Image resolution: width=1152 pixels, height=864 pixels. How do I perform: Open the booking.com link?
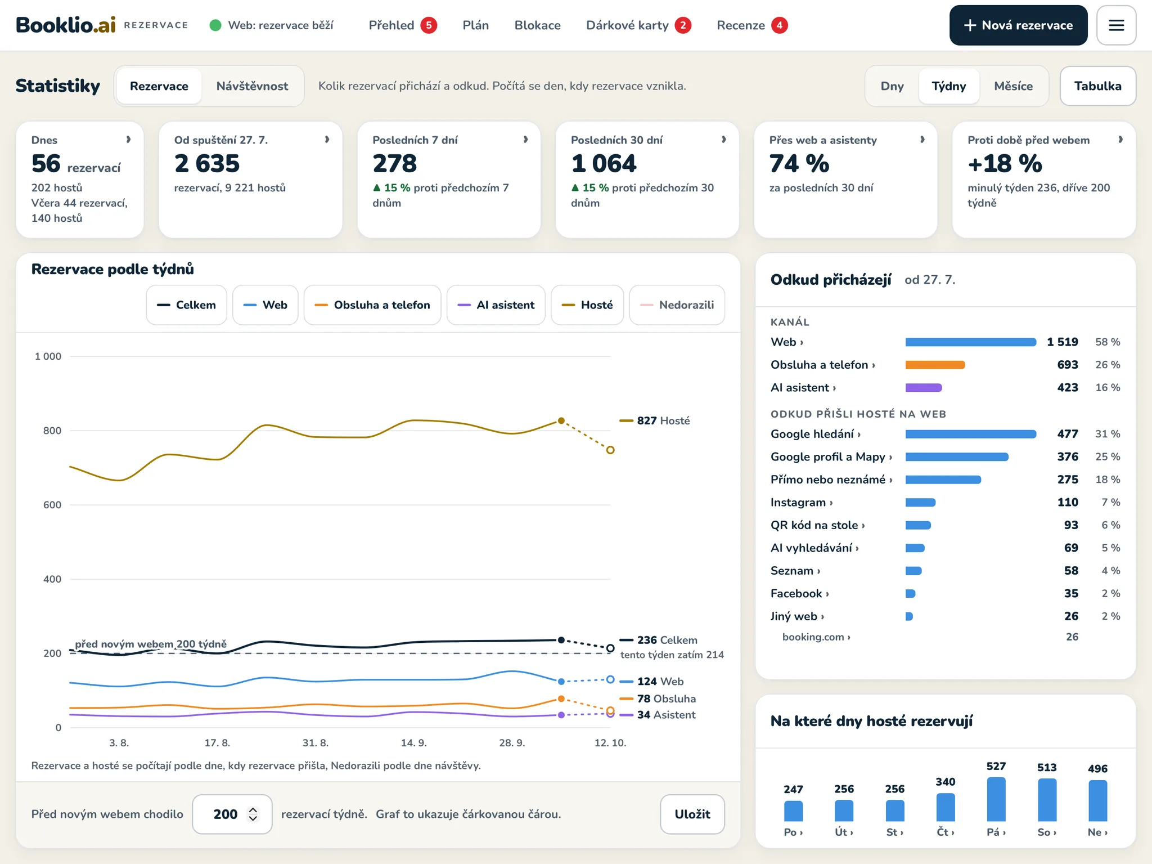(x=816, y=637)
